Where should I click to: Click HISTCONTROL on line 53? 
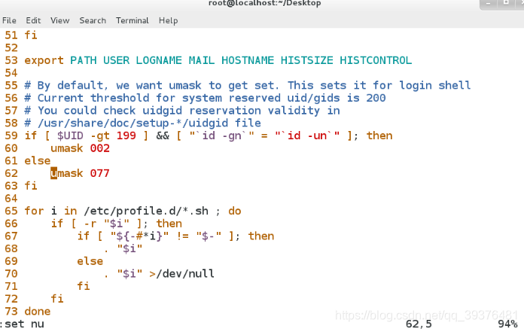376,60
